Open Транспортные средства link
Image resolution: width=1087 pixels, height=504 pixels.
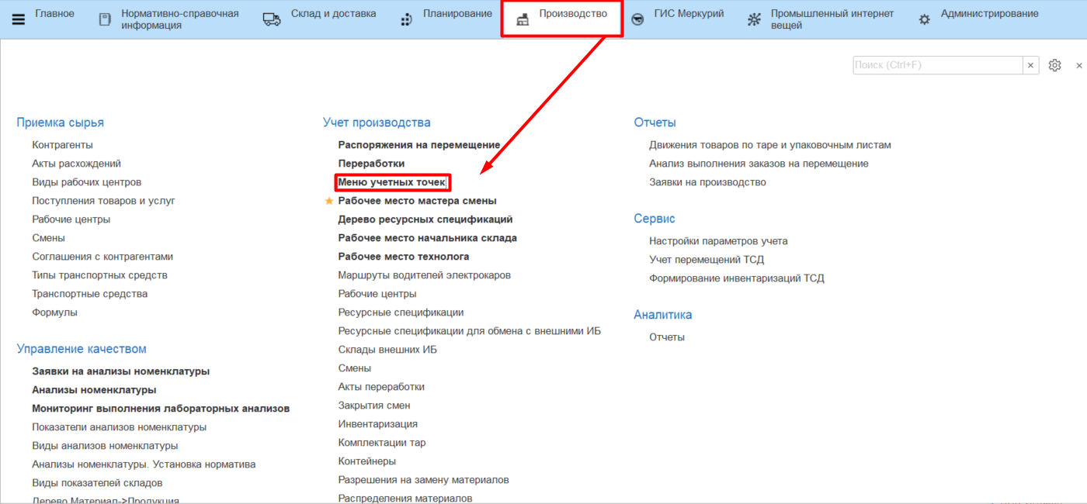(89, 294)
